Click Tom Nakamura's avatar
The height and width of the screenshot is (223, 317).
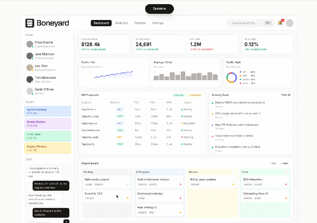[x=30, y=79]
